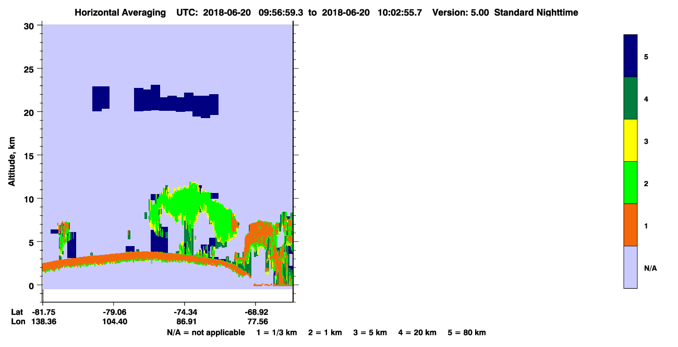The height and width of the screenshot is (347, 678).
Task: Click the altitude tick label 15
Action: 30,156
